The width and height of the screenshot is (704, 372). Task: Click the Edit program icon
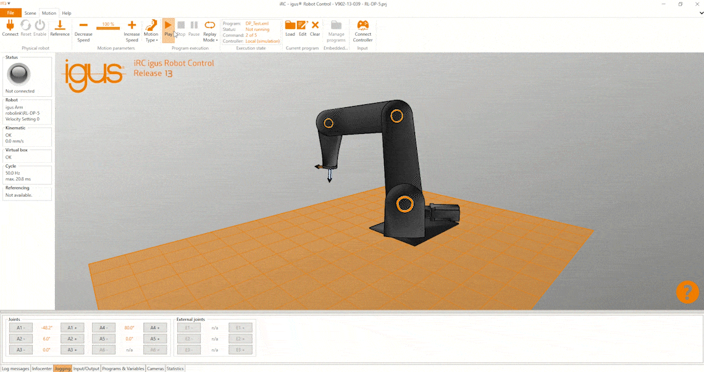(x=303, y=28)
